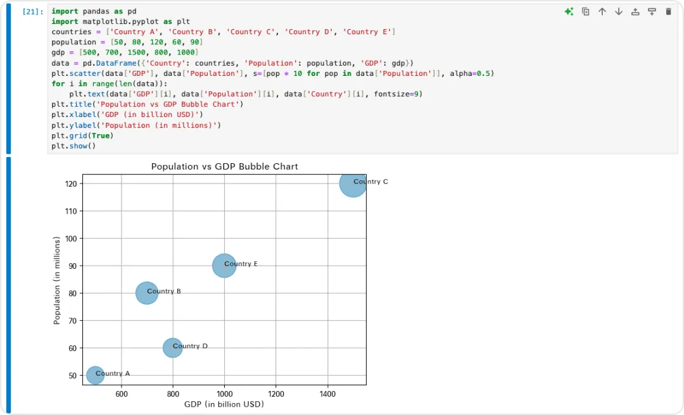Click the plt.title code line
Screen dimensions: 684x415
click(x=147, y=104)
